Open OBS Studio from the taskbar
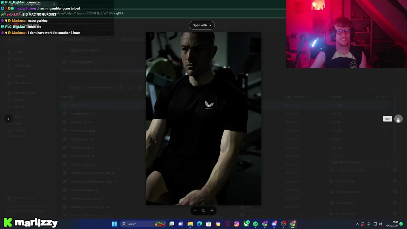The image size is (407, 229). (283, 224)
